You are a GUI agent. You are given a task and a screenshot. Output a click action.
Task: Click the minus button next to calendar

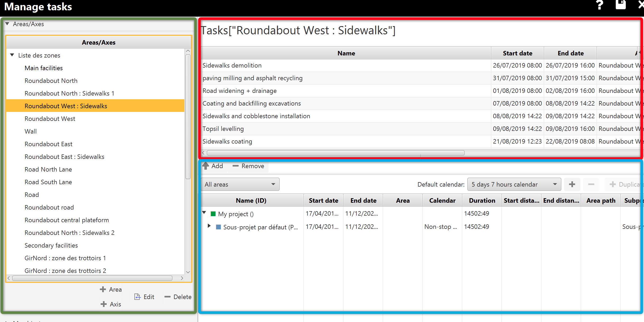[x=591, y=184]
